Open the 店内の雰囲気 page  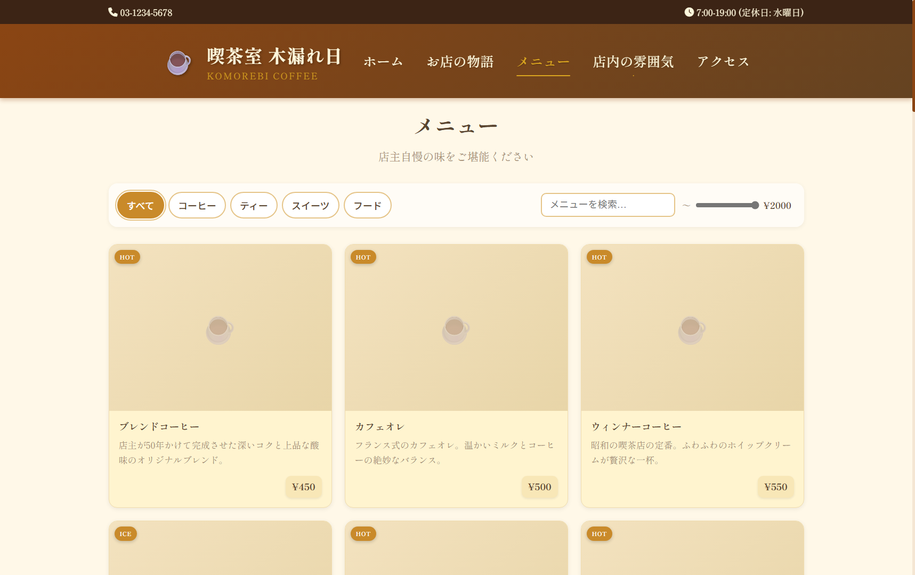(633, 62)
